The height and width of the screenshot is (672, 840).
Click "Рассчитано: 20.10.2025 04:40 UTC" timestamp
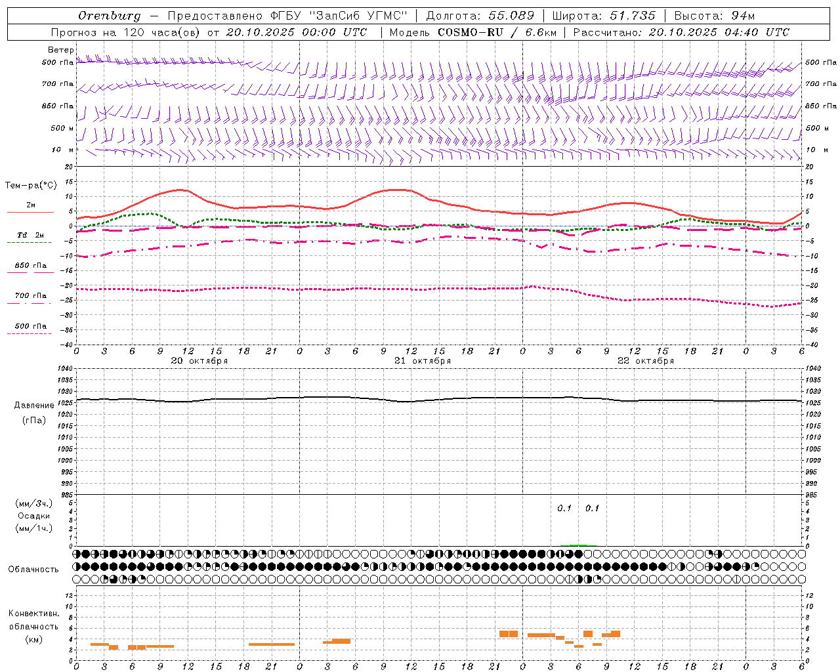[681, 32]
